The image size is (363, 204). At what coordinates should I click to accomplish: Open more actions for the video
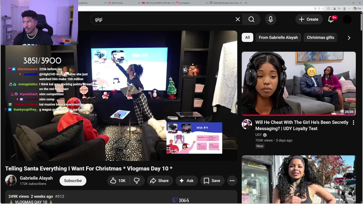pos(232,181)
